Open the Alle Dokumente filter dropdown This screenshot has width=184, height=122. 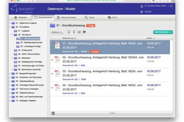163,32
